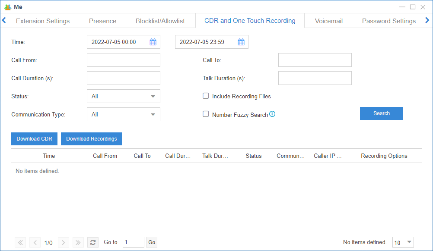Screen dimensions: 433x251
Task: Click the Download Recordings button
Action: [92, 139]
